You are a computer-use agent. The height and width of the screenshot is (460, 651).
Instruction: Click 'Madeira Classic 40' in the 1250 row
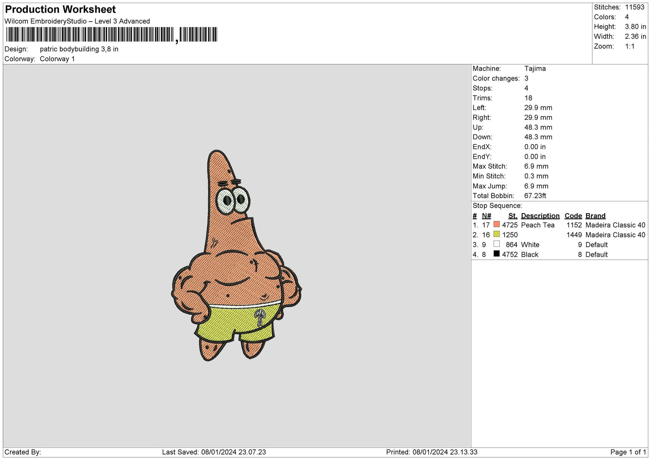[615, 235]
